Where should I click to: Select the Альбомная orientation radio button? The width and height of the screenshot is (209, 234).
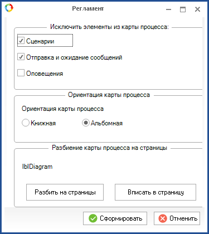point(86,123)
